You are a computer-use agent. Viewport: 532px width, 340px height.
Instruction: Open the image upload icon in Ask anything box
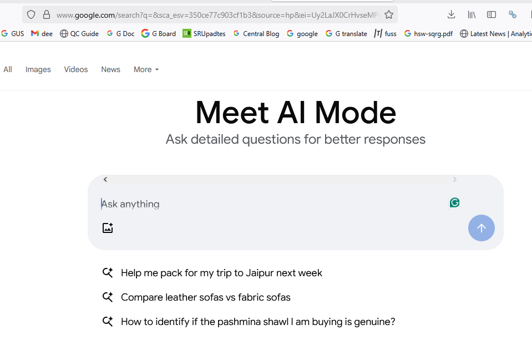pyautogui.click(x=108, y=227)
